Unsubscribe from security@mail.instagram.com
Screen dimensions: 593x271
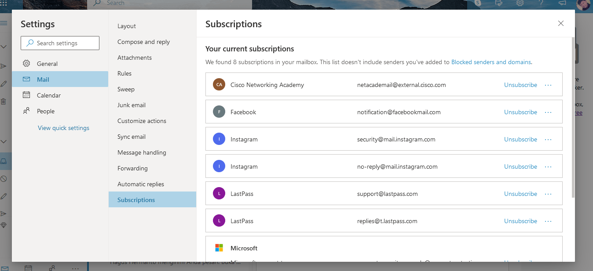(x=520, y=139)
